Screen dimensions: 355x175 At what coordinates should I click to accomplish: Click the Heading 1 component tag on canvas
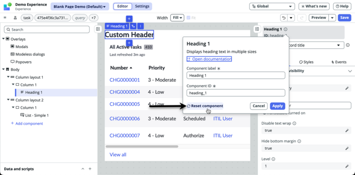(117, 26)
